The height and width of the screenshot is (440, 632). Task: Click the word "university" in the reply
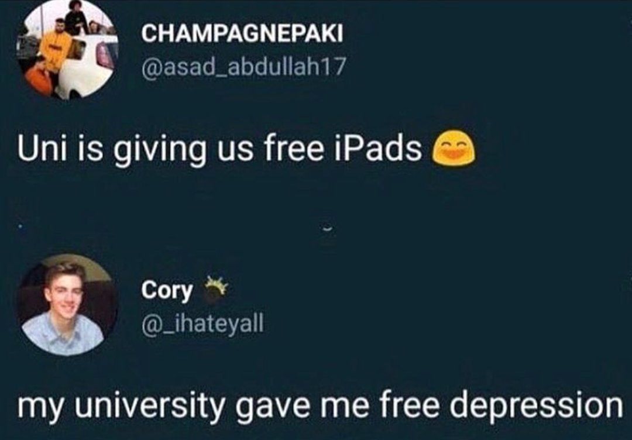(149, 407)
